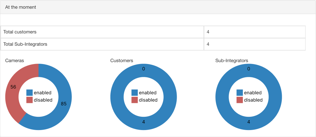This screenshot has height=137, width=316.
Task: Click the 'Total Sub-Integrators' table cell
Action: pos(102,44)
